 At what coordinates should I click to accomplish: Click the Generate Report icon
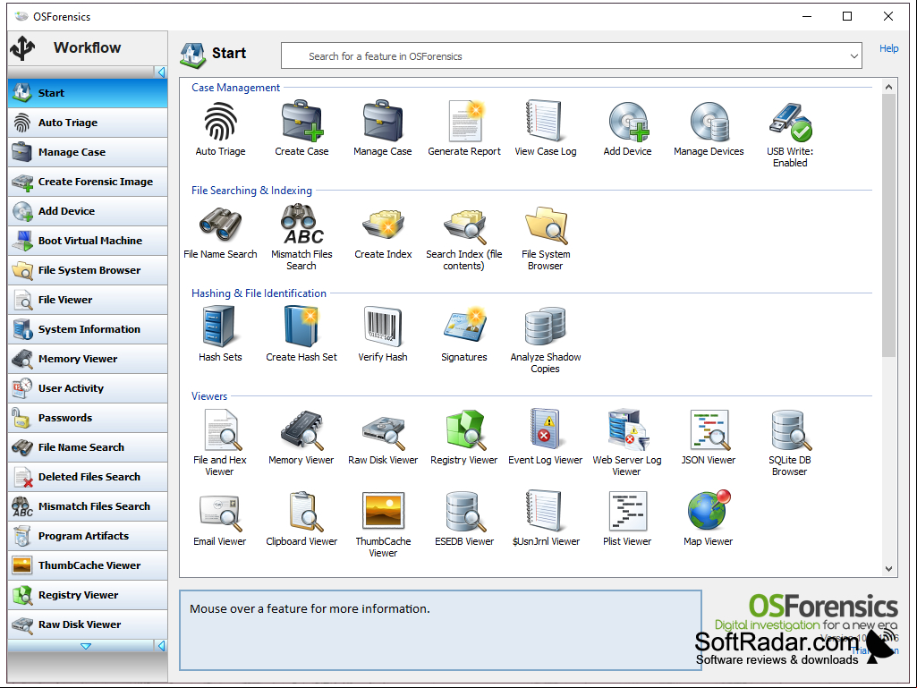[x=464, y=129]
